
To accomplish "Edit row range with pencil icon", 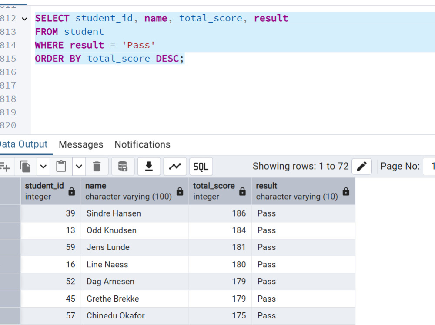I will pos(361,167).
